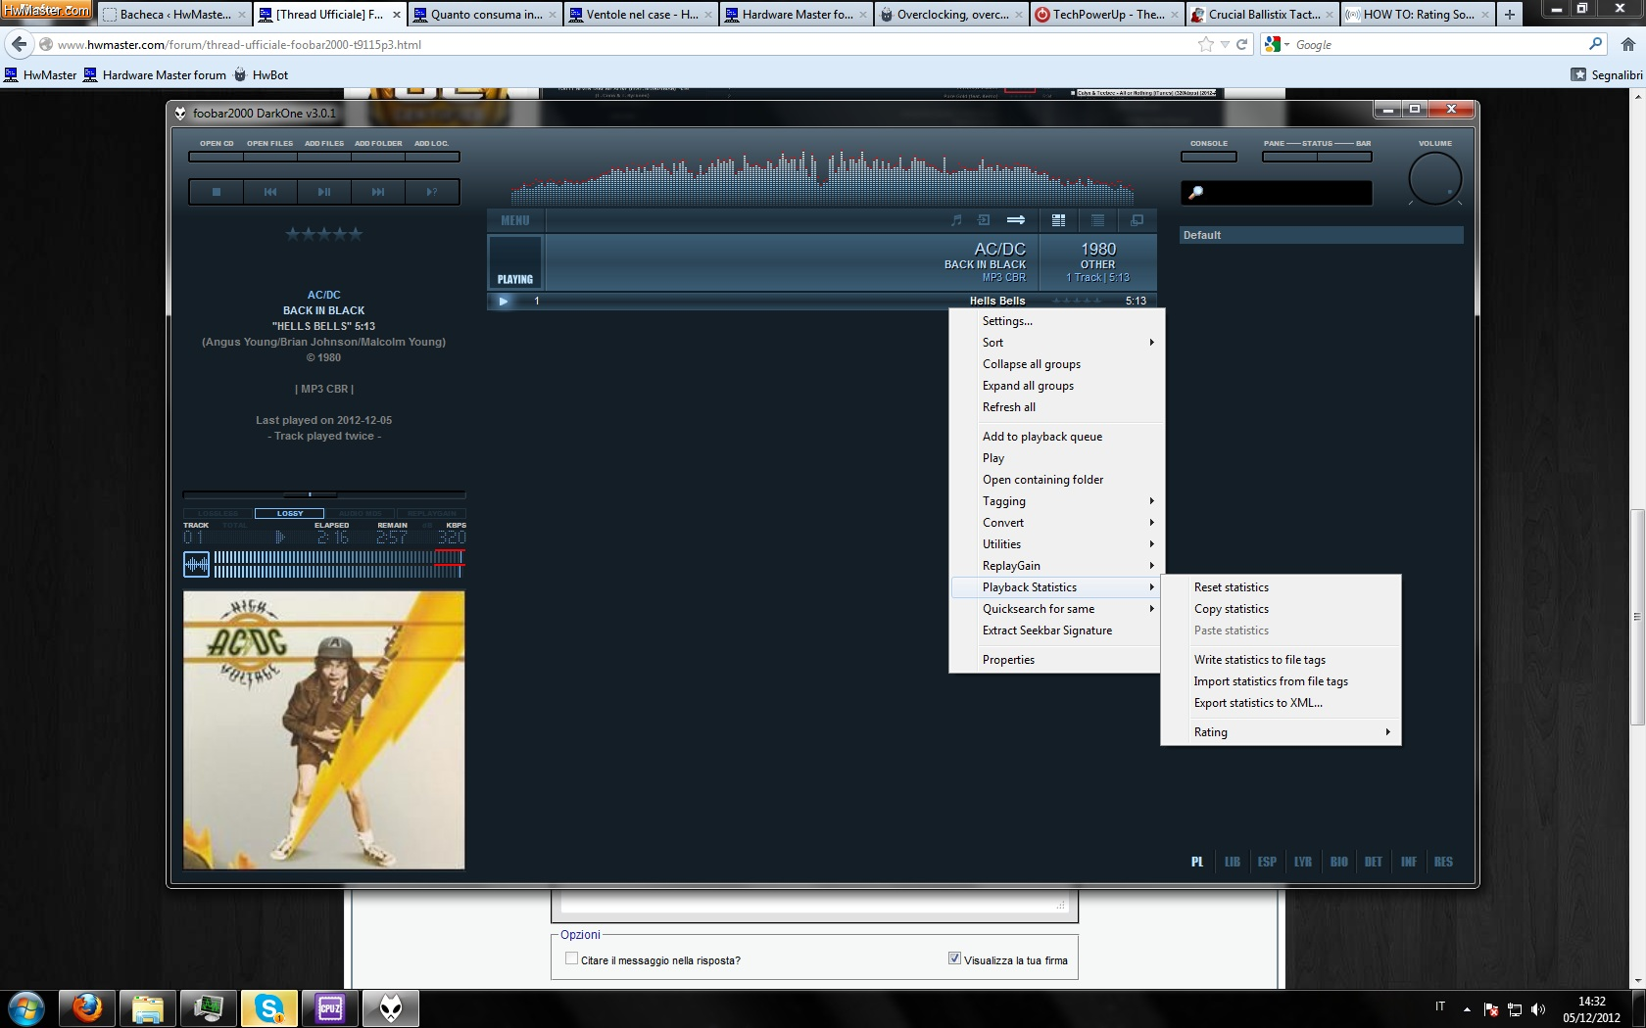Toggle the AUDIO MD5 indicator
The width and height of the screenshot is (1646, 1028).
point(360,513)
